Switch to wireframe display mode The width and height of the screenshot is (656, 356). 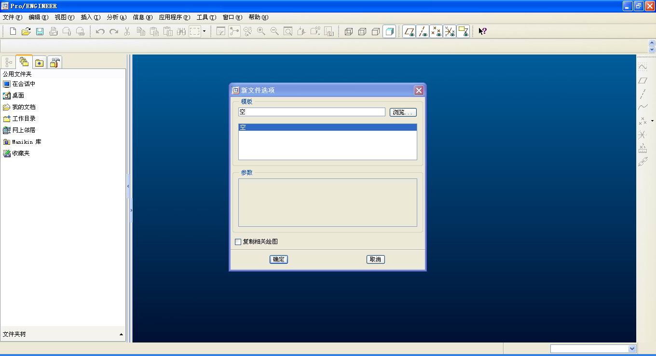coord(349,31)
